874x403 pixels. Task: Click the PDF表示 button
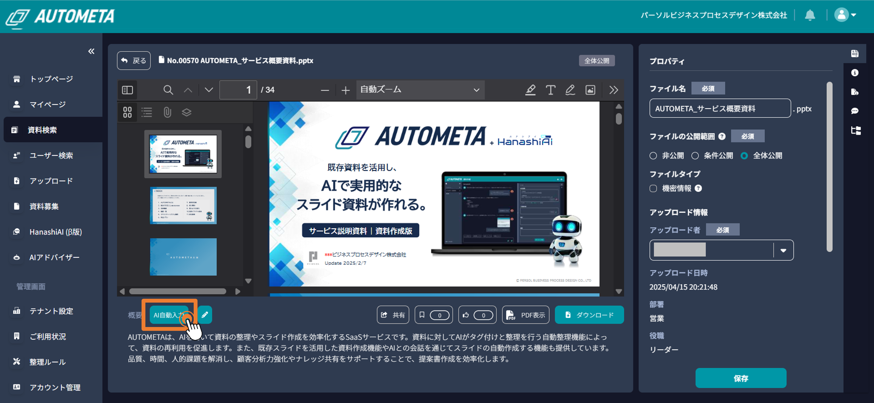526,315
